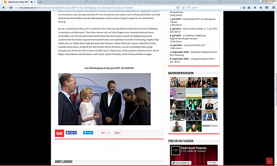
Task: Click Facebook 'Seite gefällt mir' button
Action: [181, 163]
